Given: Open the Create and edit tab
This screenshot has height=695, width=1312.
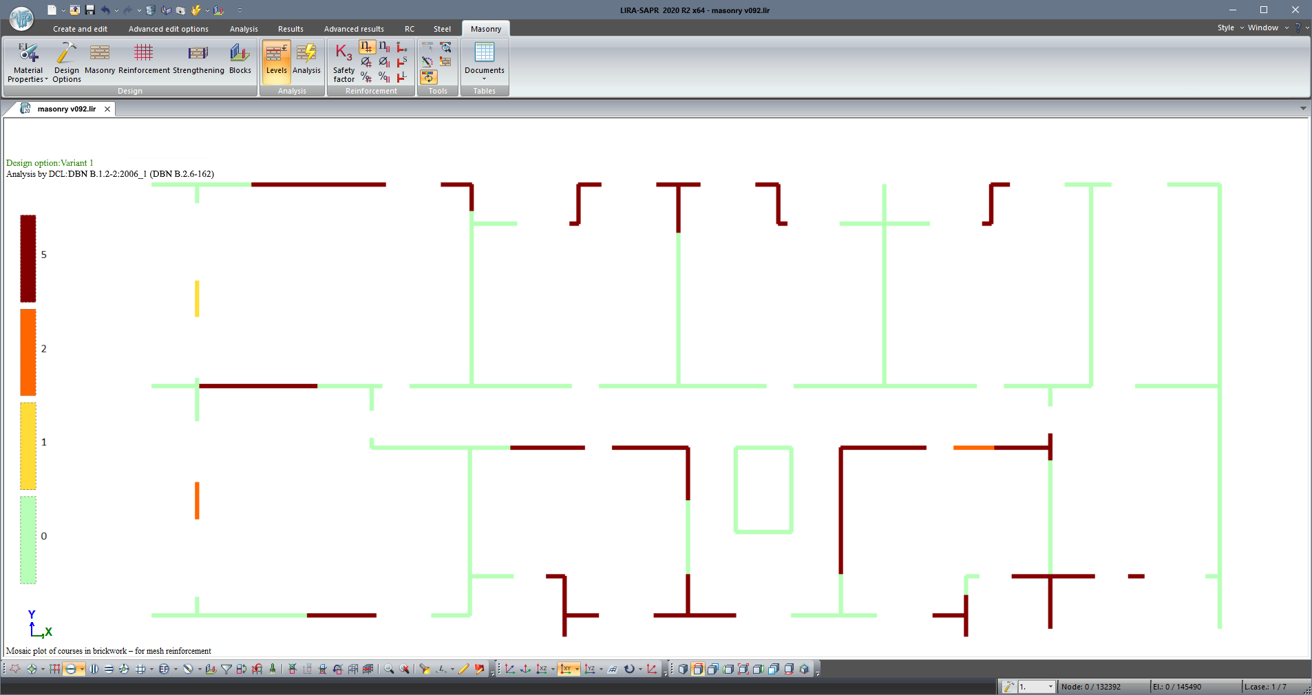Looking at the screenshot, I should (80, 29).
